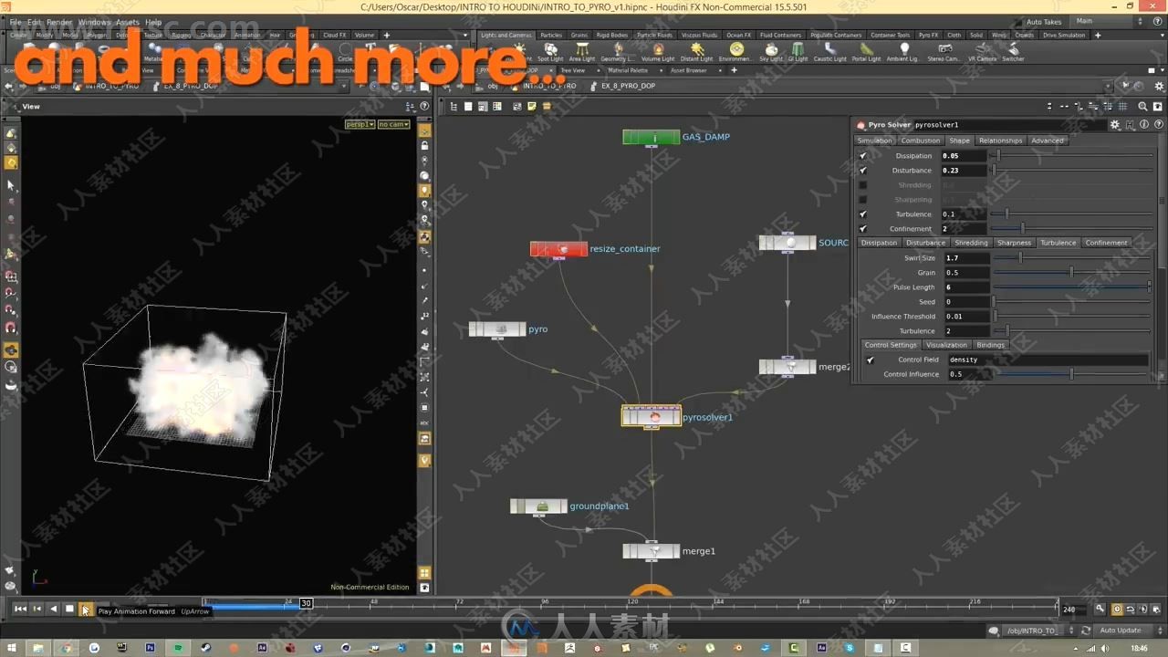
Task: Click the resize_container node
Action: pos(558,249)
